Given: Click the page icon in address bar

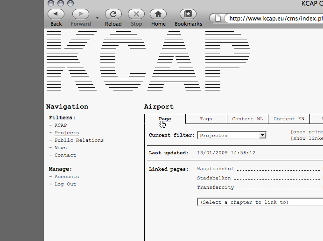Looking at the screenshot, I should (x=218, y=19).
